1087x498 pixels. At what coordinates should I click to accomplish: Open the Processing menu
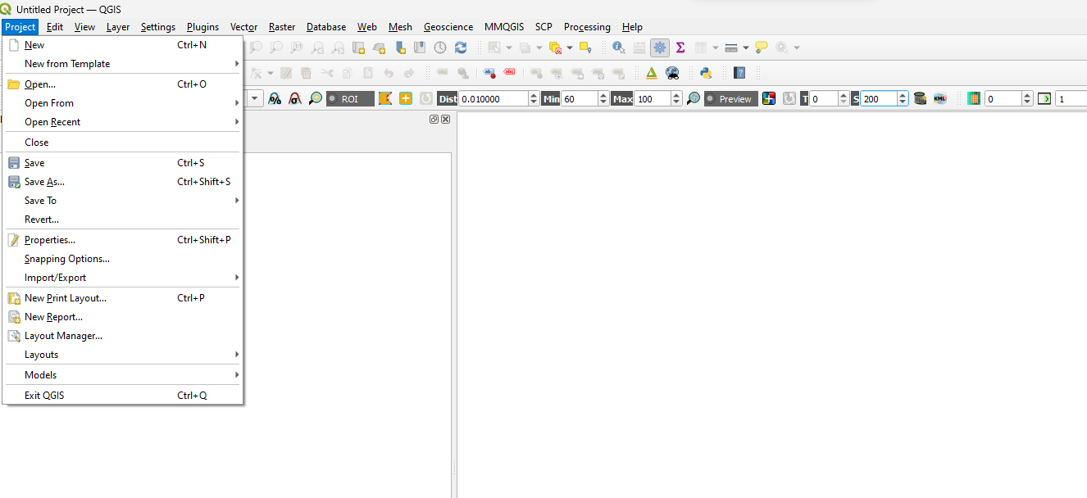pyautogui.click(x=587, y=27)
